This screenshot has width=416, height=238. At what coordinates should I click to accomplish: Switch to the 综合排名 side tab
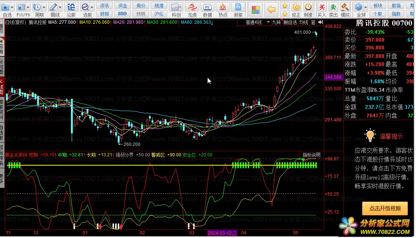[x=2, y=156]
